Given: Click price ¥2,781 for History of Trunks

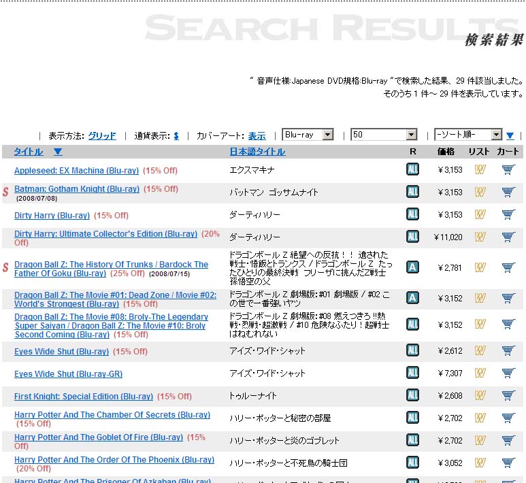Looking at the screenshot, I should pyautogui.click(x=450, y=268).
